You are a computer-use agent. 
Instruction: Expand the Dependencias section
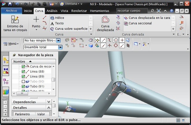click(x=49, y=102)
